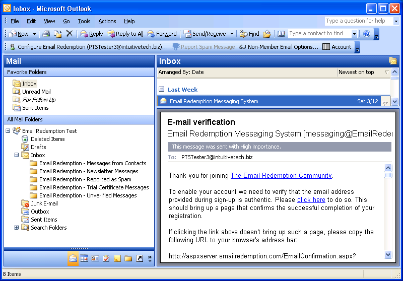Open Unread Mail favorite folder
This screenshot has height=281, width=403.
(36, 92)
